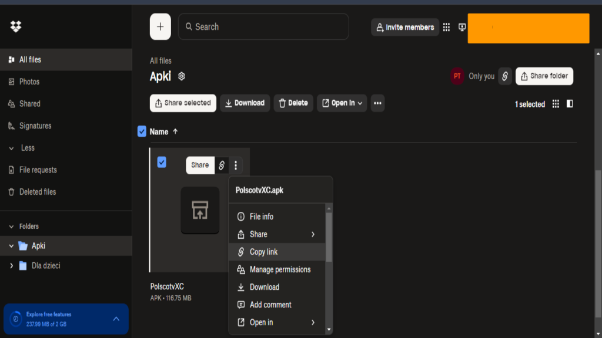Open the apps grid icon in header

tap(447, 27)
